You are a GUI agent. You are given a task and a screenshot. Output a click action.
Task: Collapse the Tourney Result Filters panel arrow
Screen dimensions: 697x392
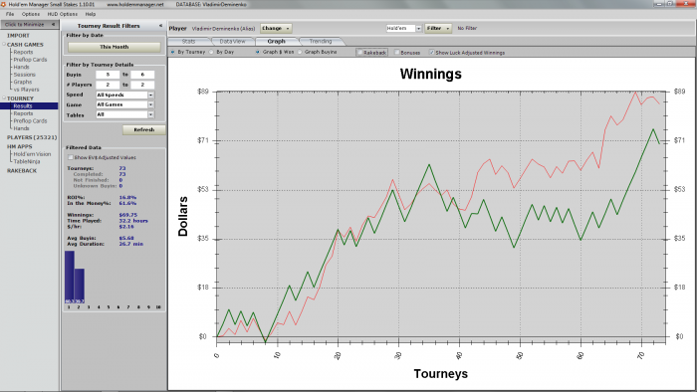tap(160, 26)
